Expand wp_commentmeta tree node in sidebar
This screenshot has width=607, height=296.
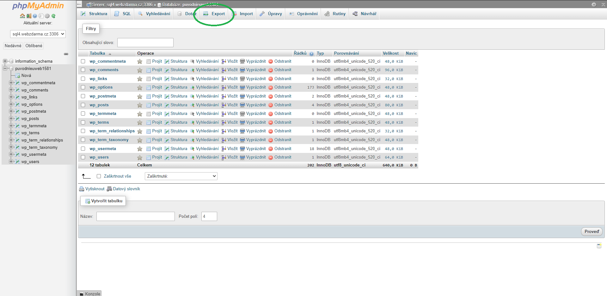click(x=11, y=83)
